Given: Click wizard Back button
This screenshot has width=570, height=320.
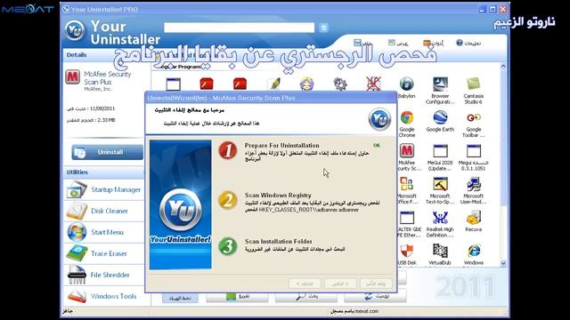Looking at the screenshot, I should [305, 284].
